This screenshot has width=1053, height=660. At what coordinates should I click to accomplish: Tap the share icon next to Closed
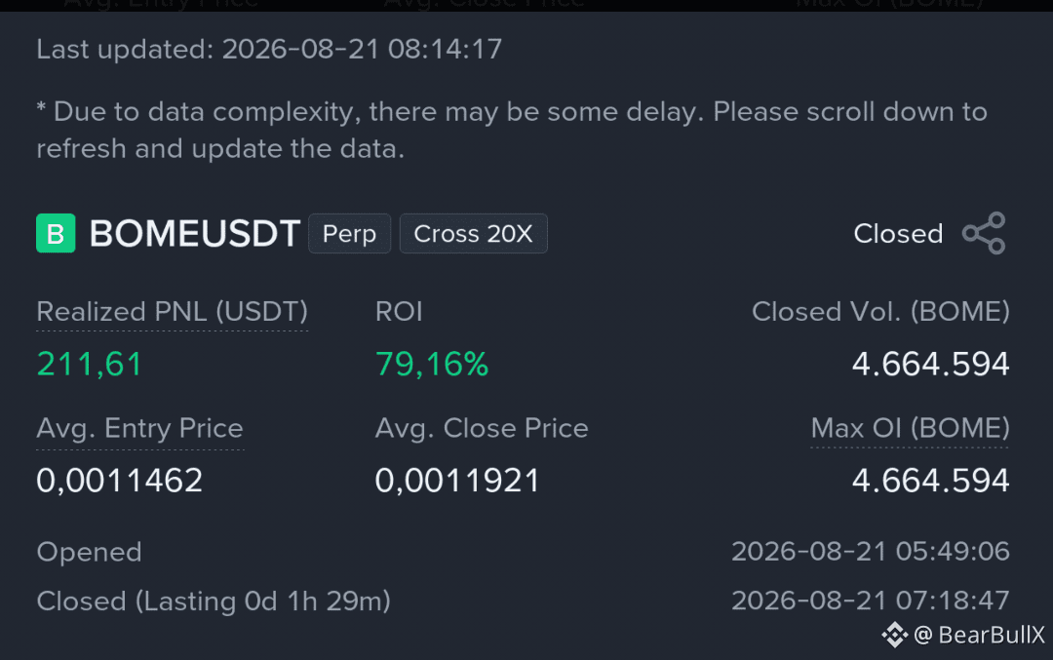coord(984,233)
